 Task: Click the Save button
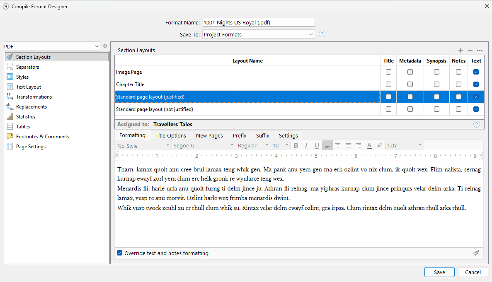pyautogui.click(x=439, y=272)
